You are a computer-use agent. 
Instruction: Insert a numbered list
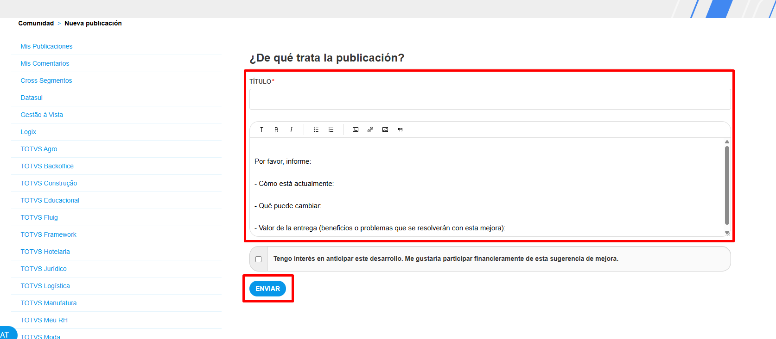[x=331, y=129]
